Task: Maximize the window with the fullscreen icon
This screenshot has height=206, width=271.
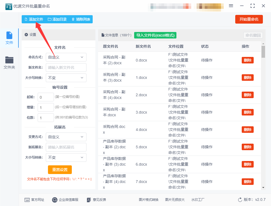Action: point(253,6)
